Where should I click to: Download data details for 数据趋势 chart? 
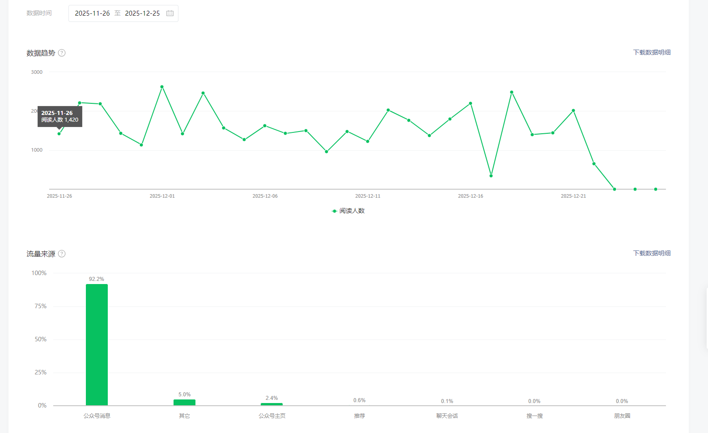[x=652, y=52]
